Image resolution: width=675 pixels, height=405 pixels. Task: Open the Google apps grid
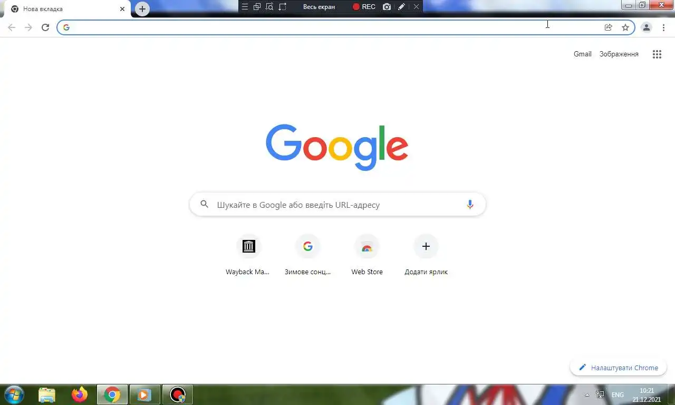(x=657, y=54)
